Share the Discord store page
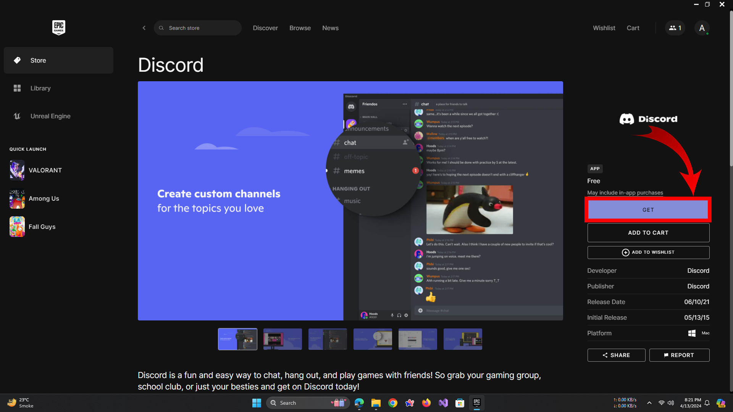This screenshot has width=733, height=412. [616, 355]
